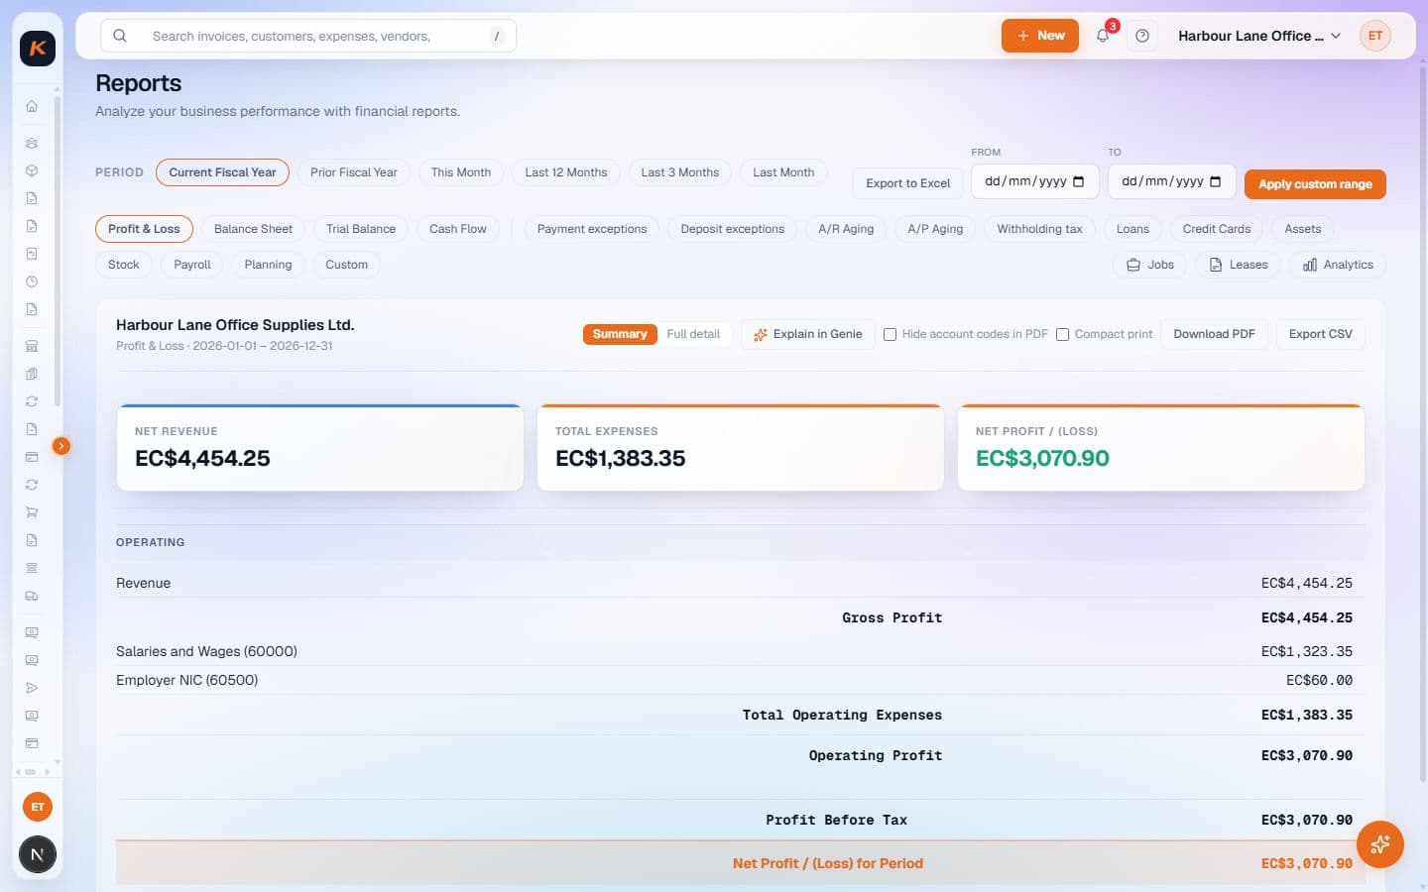Image resolution: width=1428 pixels, height=892 pixels.
Task: Open the A/P Aging tab
Action: tap(935, 229)
